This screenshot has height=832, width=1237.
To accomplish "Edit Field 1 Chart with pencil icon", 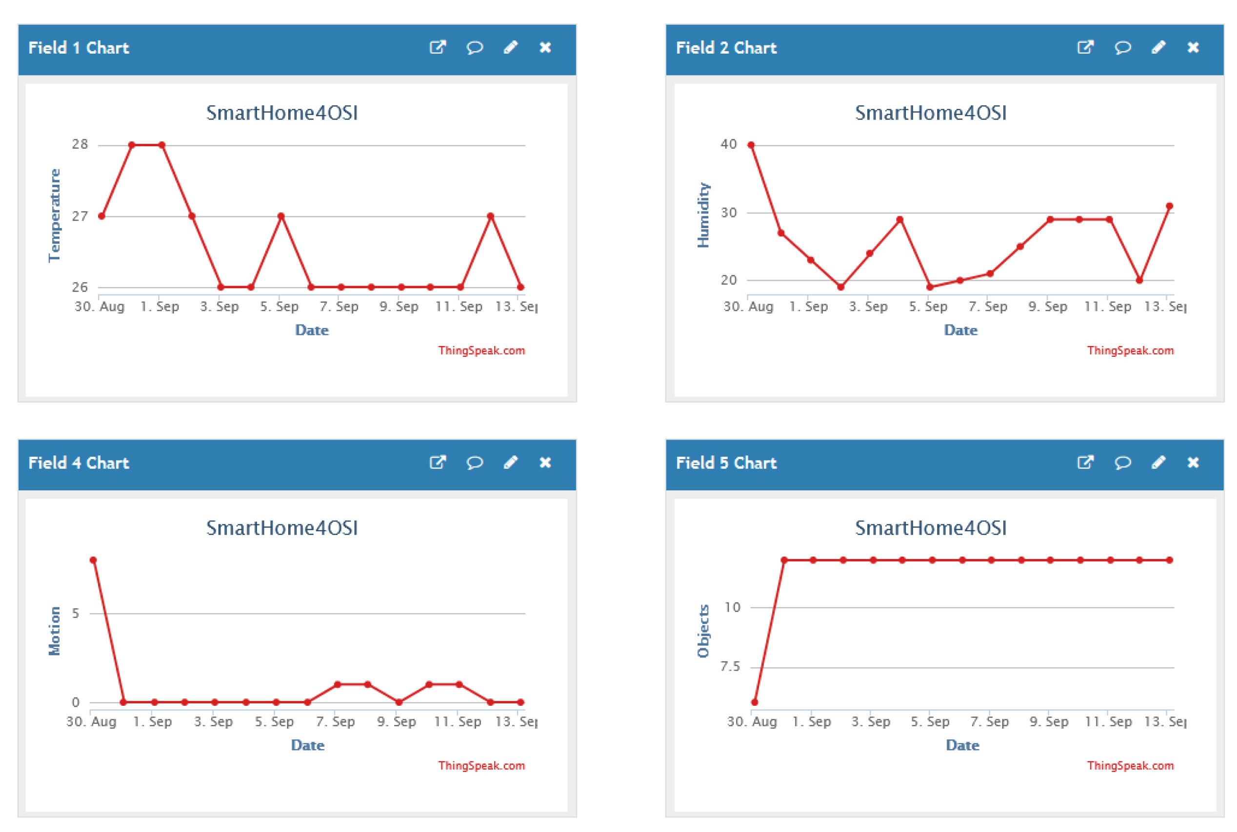I will 510,48.
